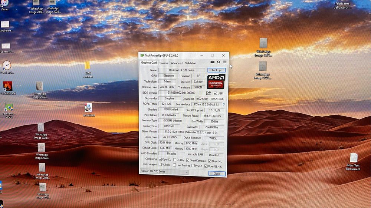Image resolution: width=371 pixels, height=208 pixels.
Task: Toggle the UEFI checkbox
Action: 215,93
